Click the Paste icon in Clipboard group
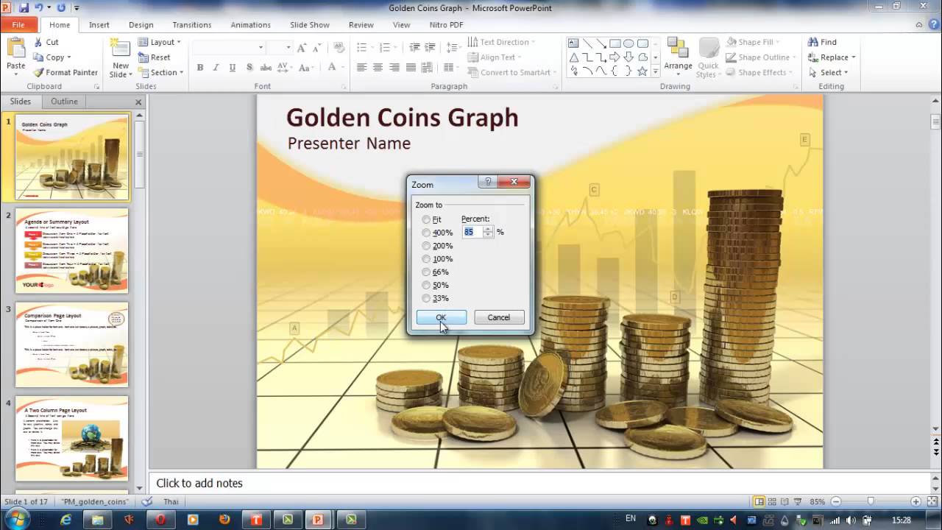The width and height of the screenshot is (942, 530). tap(15, 49)
